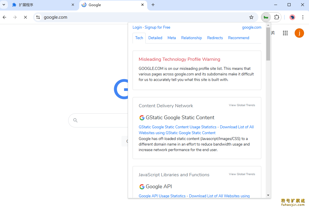This screenshot has height=209, width=309.
Task: Open the Chrome three-dot menu
Action: point(303,17)
